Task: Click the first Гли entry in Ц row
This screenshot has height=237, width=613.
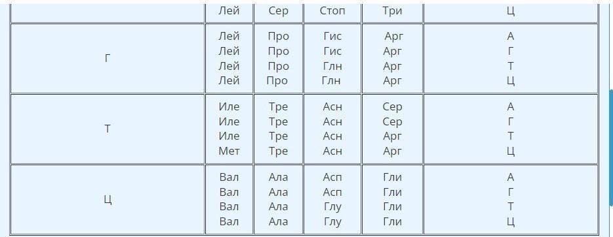Action: (x=392, y=178)
